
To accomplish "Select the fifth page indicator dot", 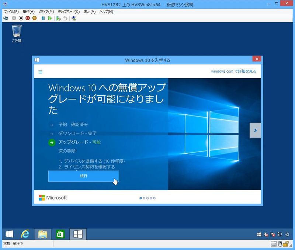I will pos(154,198).
